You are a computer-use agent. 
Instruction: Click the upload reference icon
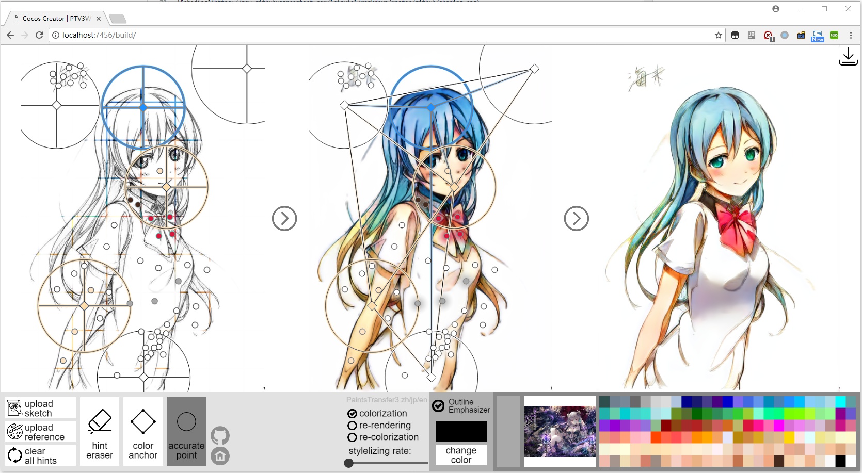click(x=40, y=432)
